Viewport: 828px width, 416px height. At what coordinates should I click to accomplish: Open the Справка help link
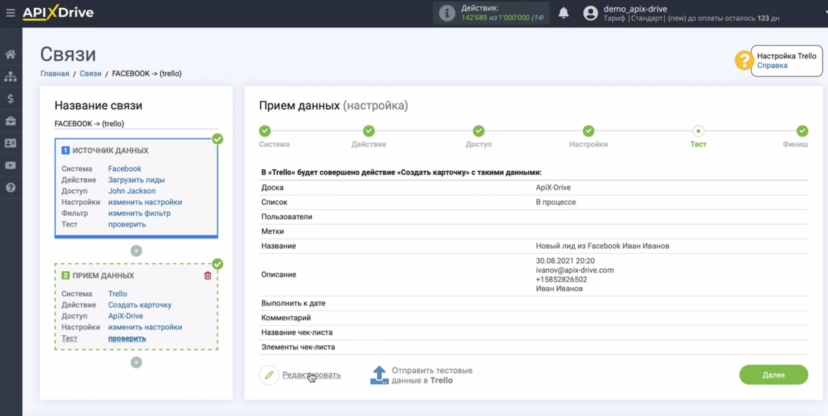pyautogui.click(x=772, y=65)
